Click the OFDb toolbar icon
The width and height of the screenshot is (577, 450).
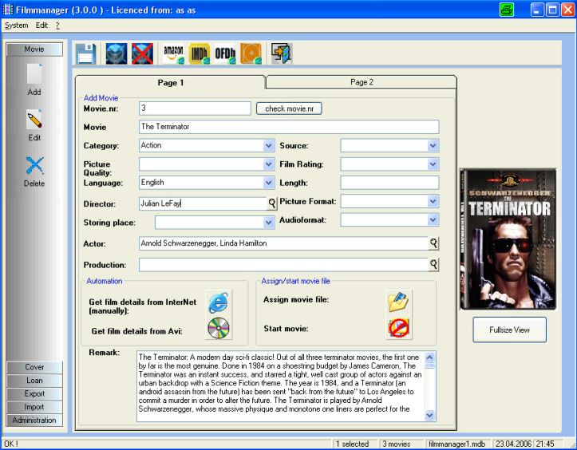pos(225,53)
